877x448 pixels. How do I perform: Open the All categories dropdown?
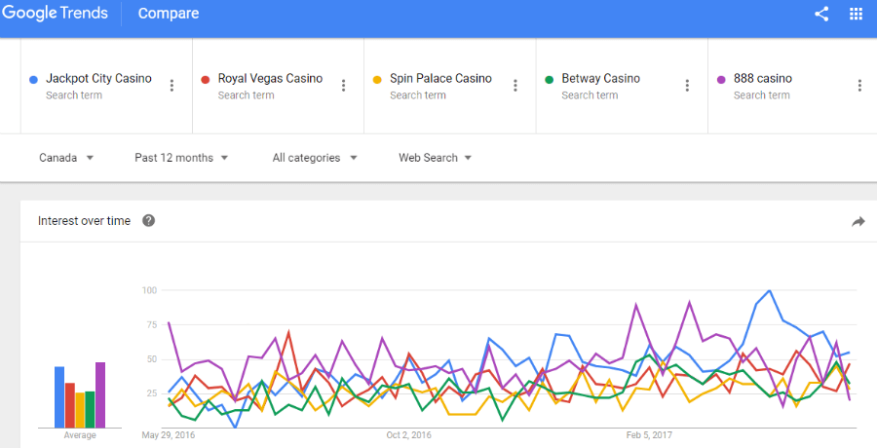coord(315,158)
